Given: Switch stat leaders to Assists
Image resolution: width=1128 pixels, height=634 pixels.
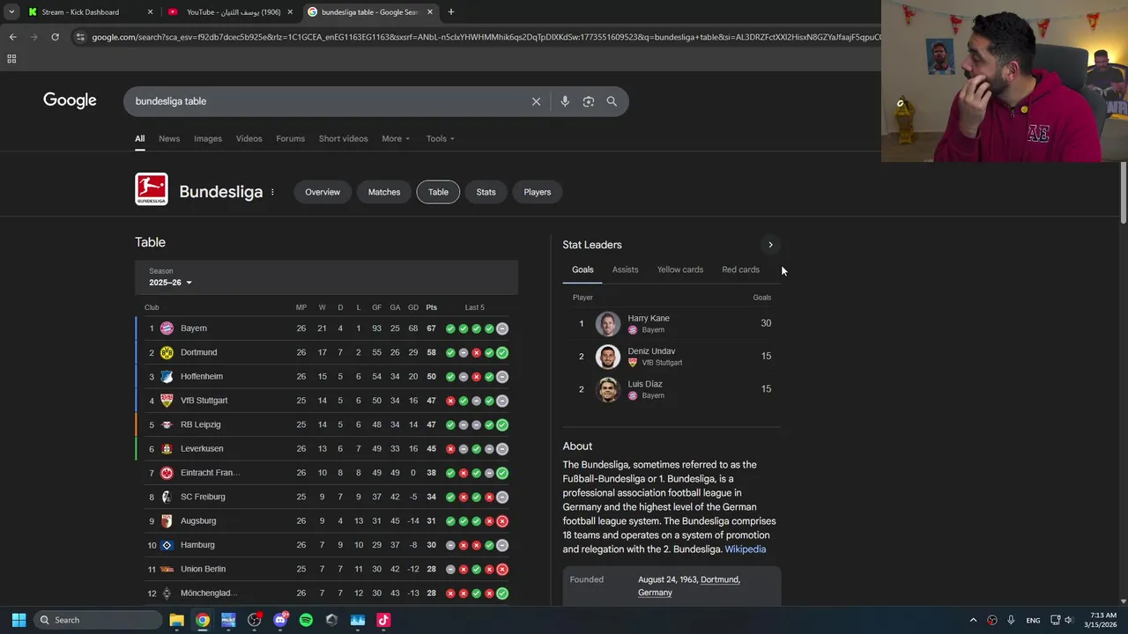Looking at the screenshot, I should [625, 269].
